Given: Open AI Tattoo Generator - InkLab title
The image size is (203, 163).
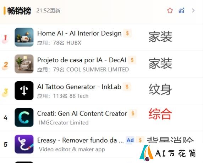Looking at the screenshot, I should tap(79, 87).
